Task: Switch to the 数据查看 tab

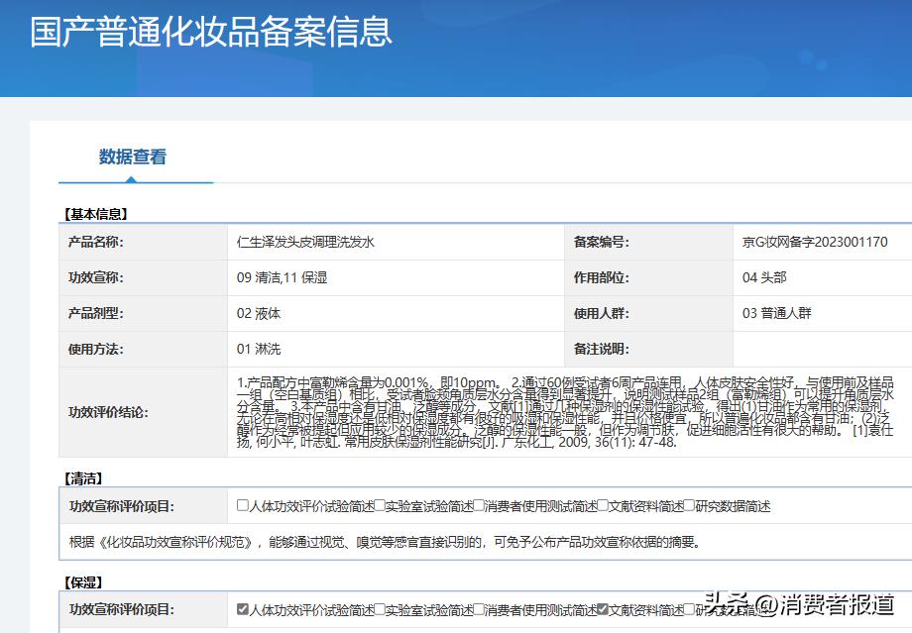Action: click(x=135, y=156)
